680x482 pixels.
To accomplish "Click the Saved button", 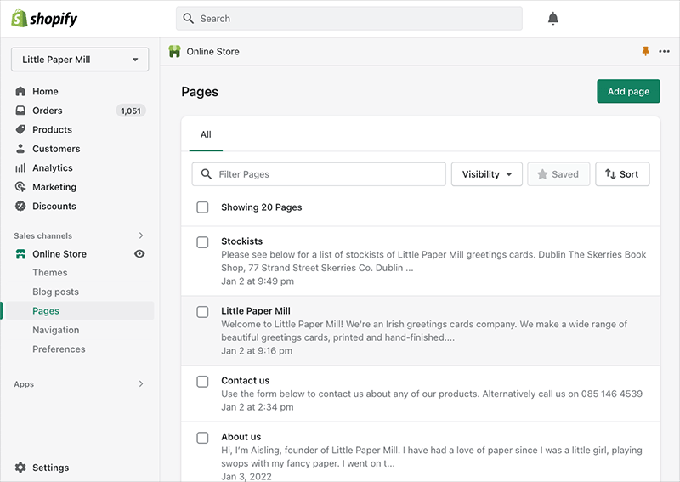I will 558,174.
